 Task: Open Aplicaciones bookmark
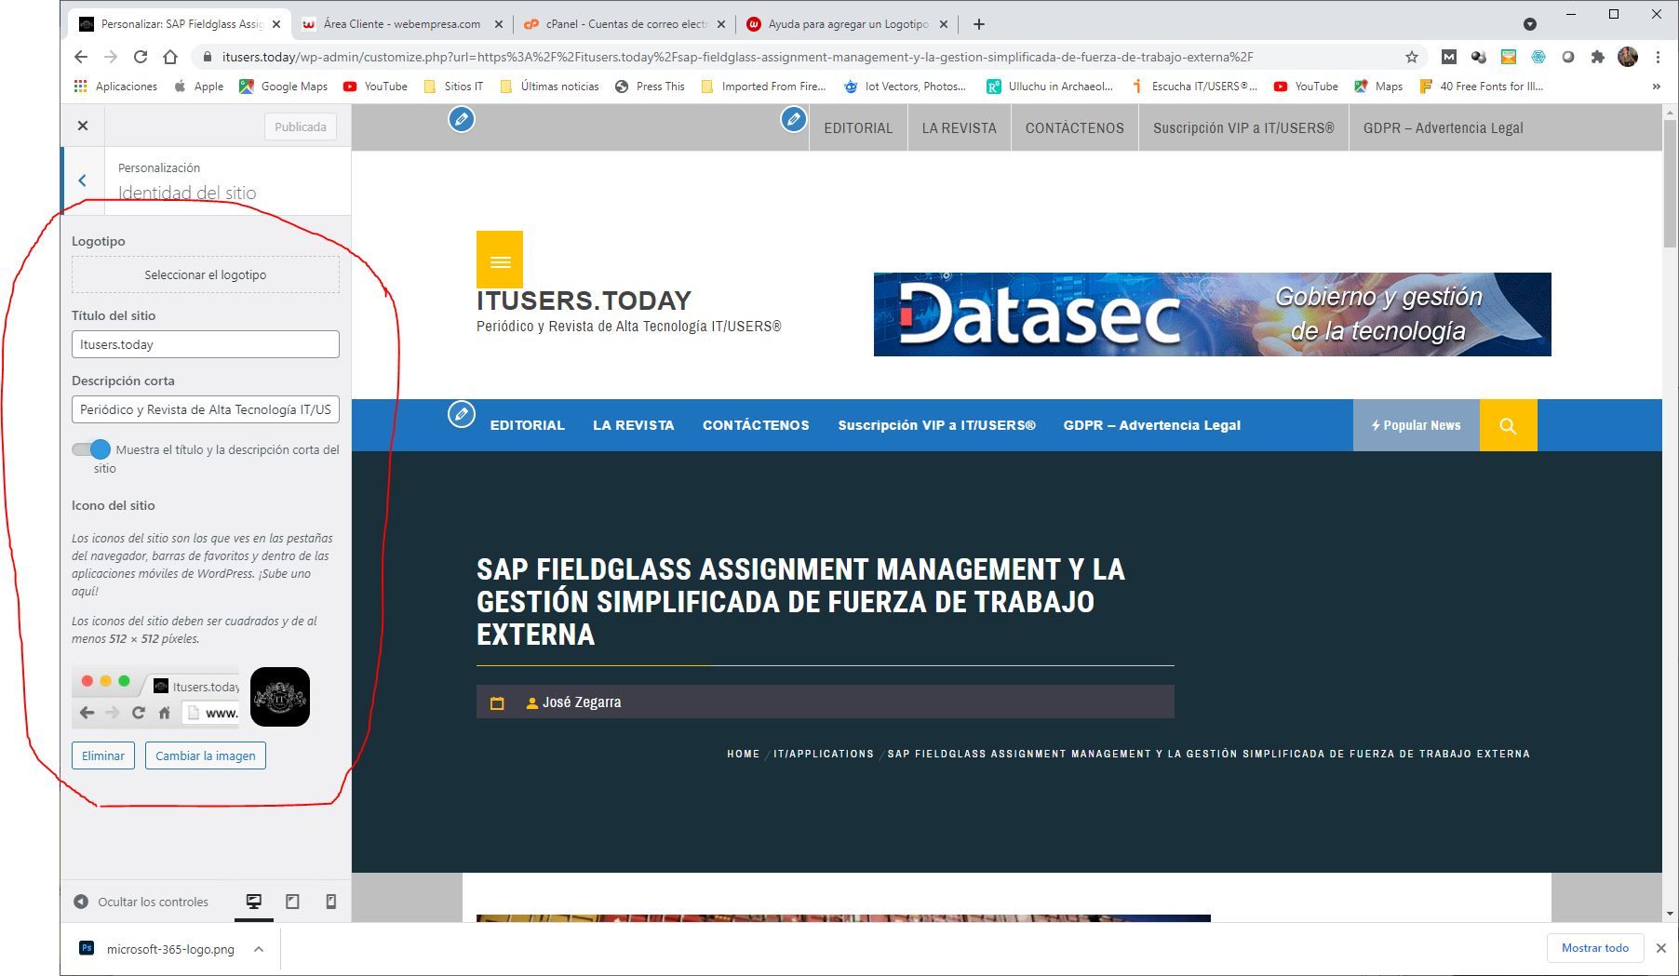pos(115,86)
